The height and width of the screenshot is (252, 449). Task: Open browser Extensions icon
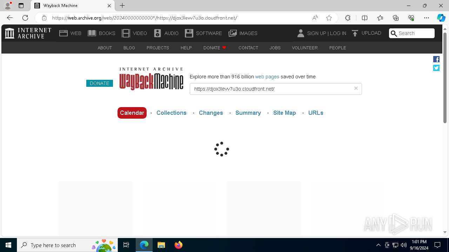click(x=348, y=18)
